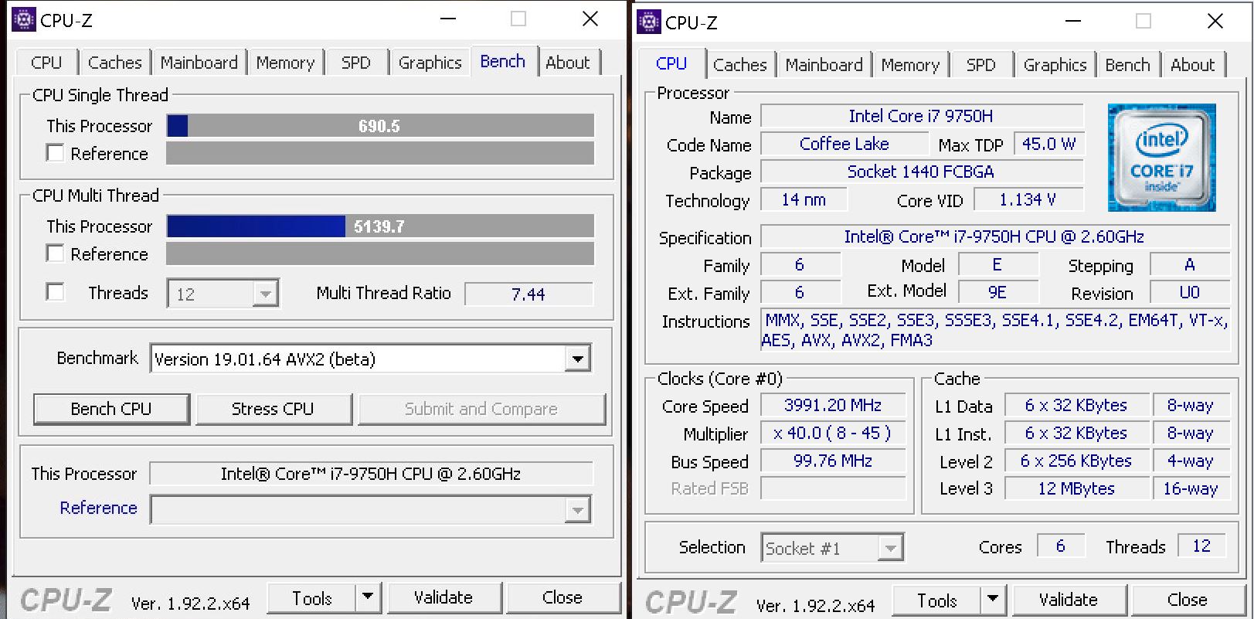Click This Processor name field in Bench tab
The height and width of the screenshot is (619, 1254).
point(371,474)
